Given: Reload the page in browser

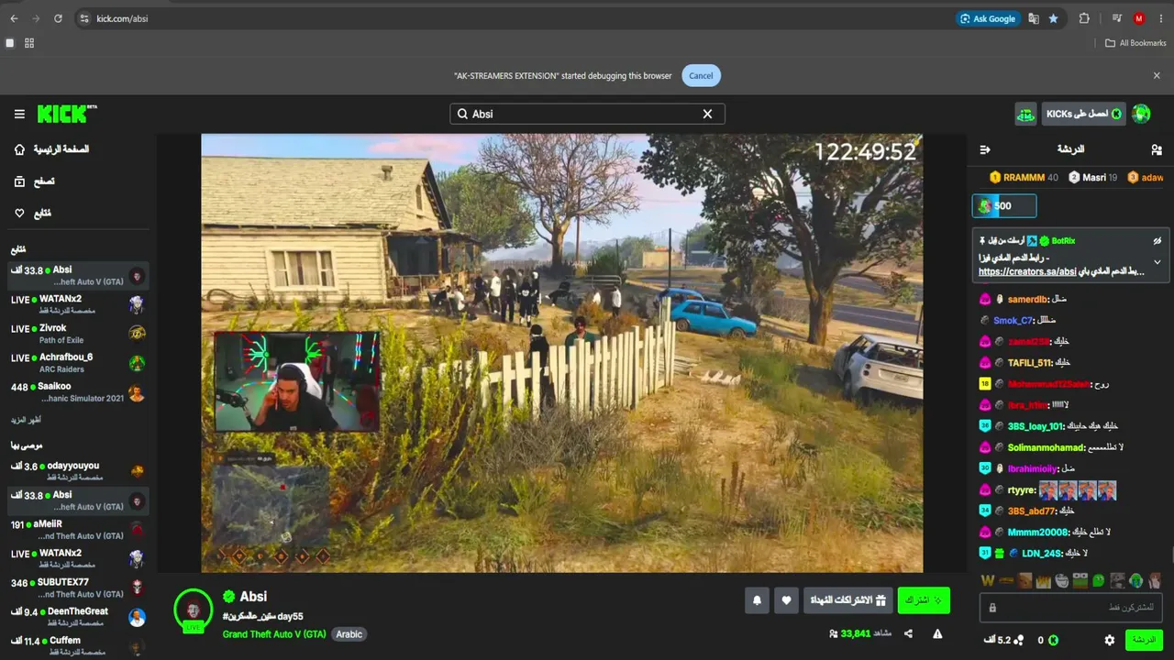Looking at the screenshot, I should coord(58,18).
